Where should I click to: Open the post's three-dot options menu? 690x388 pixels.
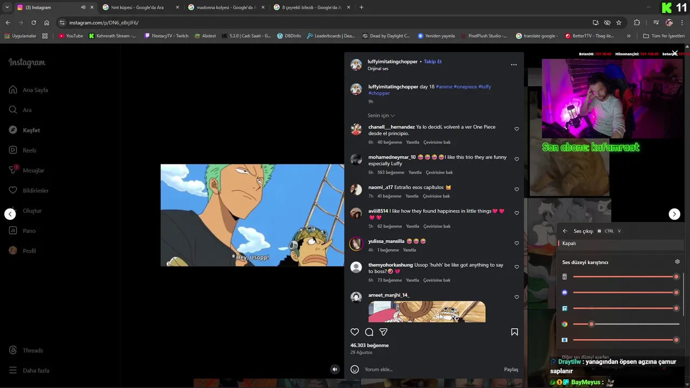click(x=514, y=65)
